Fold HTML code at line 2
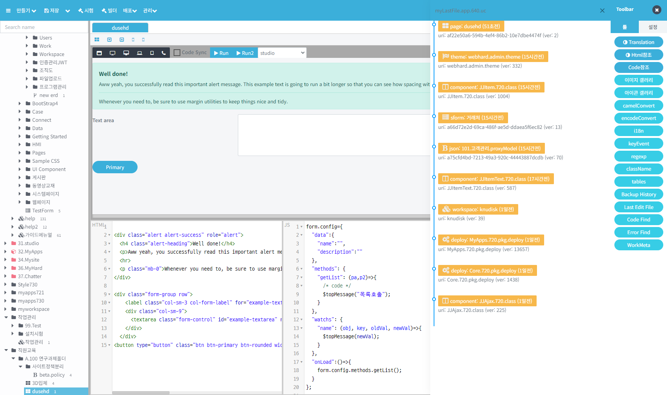Viewport: 667px width, 395px height. (x=109, y=235)
